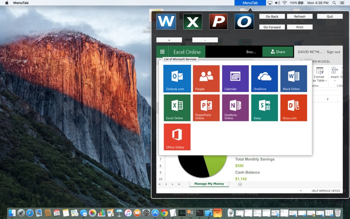Open Excel via the green X icon

point(192,21)
